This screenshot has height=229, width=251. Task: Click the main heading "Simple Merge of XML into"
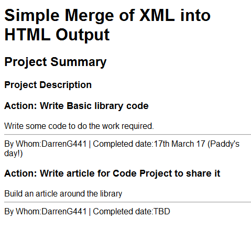pos(107,15)
